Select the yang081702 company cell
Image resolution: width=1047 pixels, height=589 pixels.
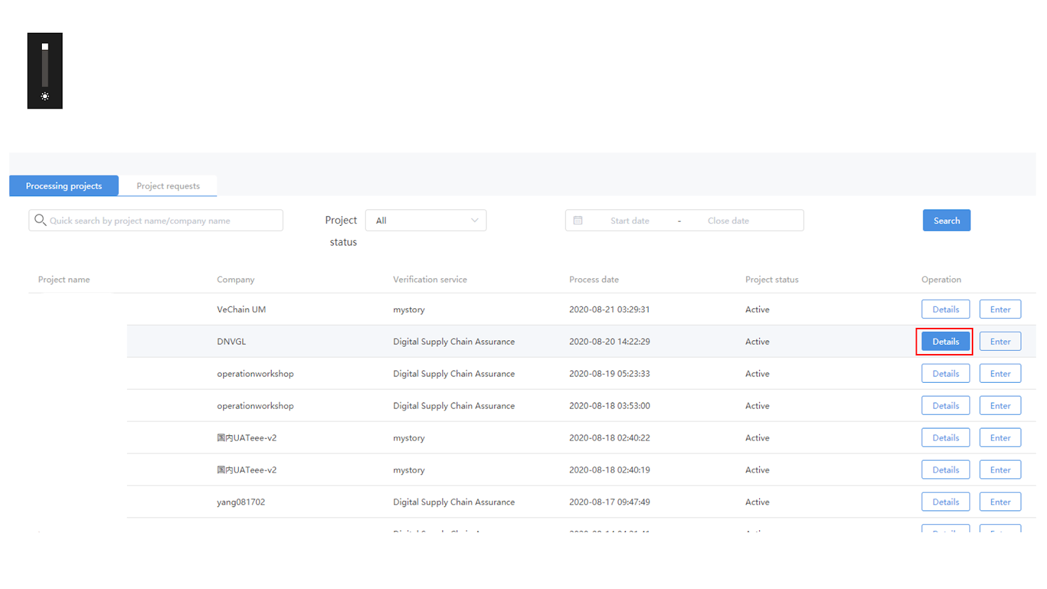coord(241,502)
